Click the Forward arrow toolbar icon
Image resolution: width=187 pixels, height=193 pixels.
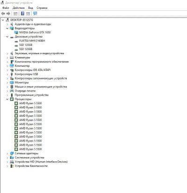coord(8,14)
